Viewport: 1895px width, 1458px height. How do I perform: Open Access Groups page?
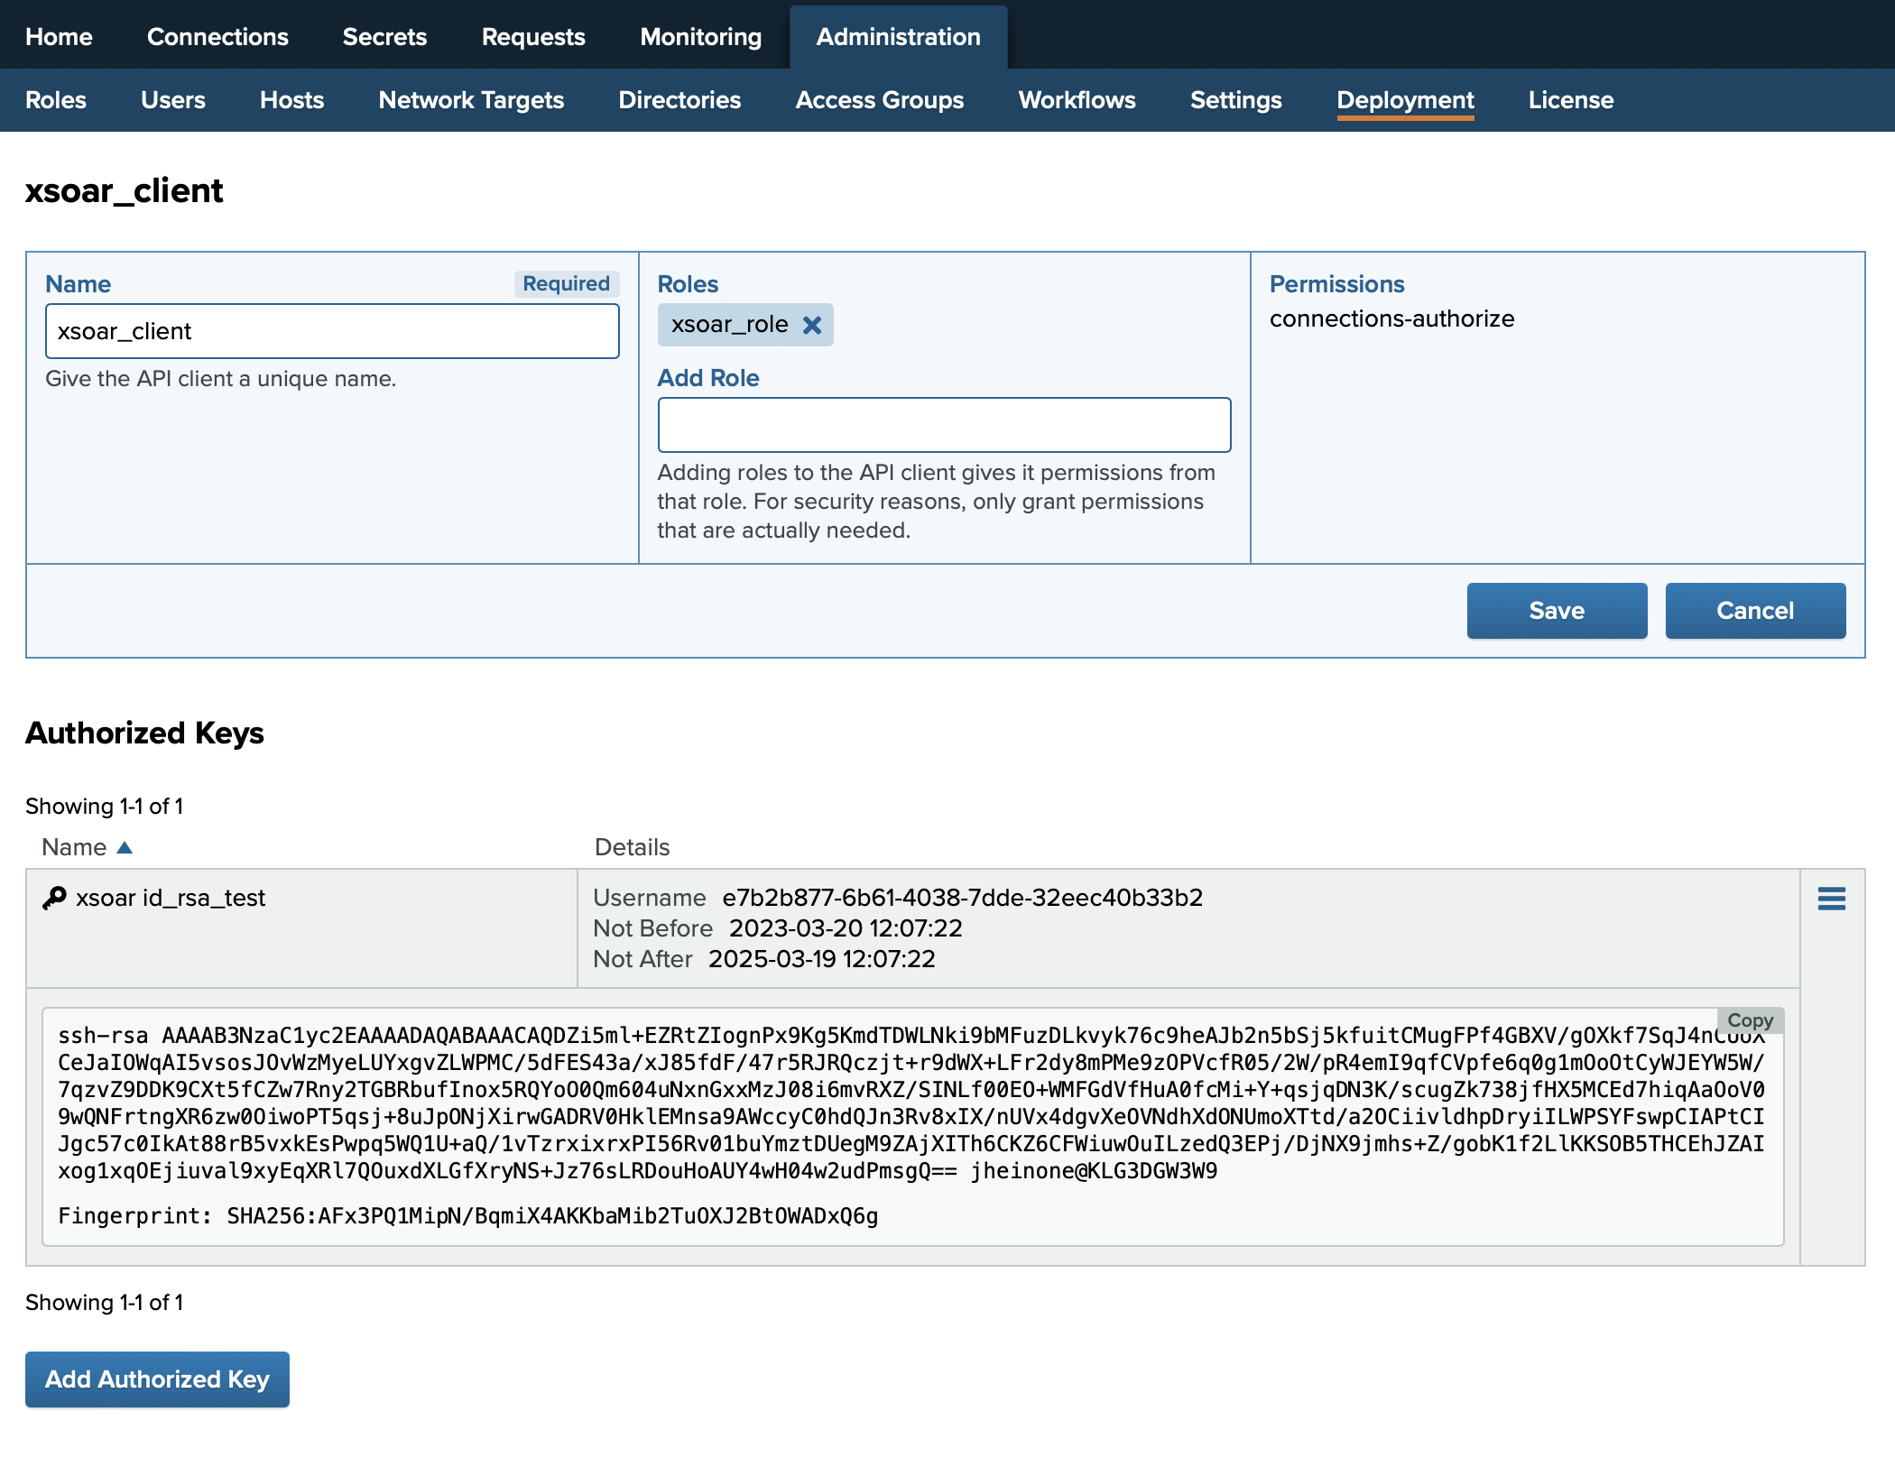(x=879, y=100)
